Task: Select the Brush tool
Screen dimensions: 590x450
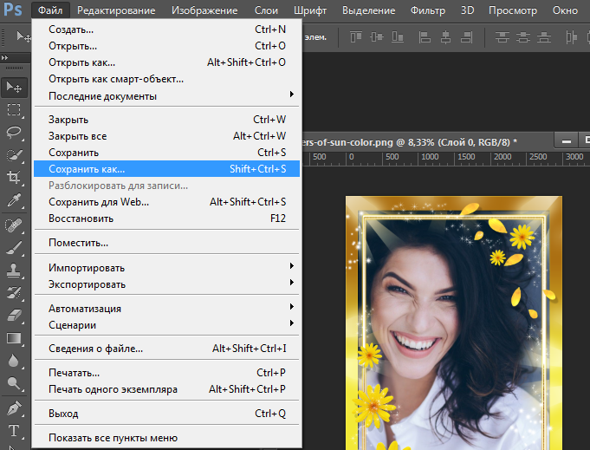Action: [x=15, y=248]
